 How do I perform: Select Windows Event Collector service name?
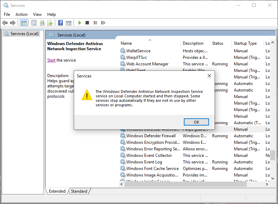click(x=149, y=155)
